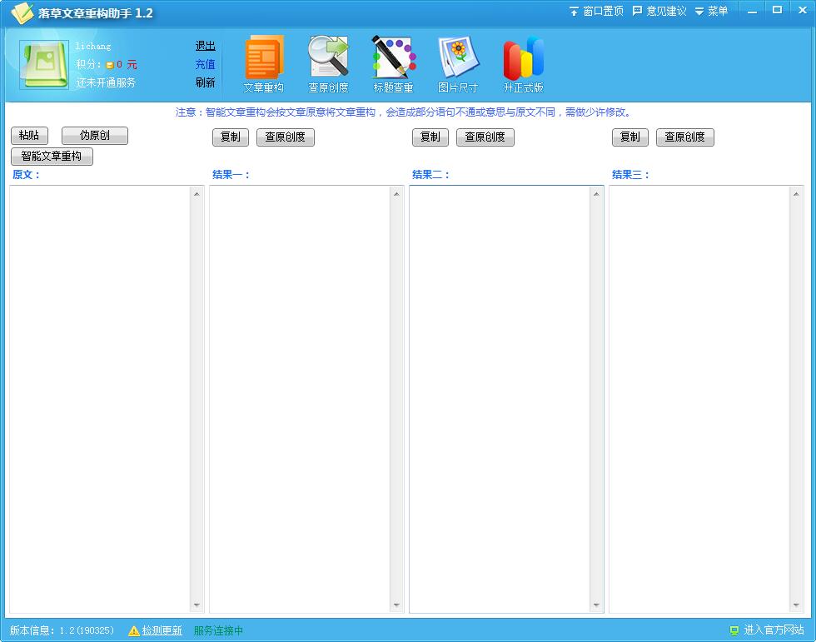Viewport: 816px width, 642px height.
Task: Open 意见建议 feedback
Action: [x=659, y=11]
